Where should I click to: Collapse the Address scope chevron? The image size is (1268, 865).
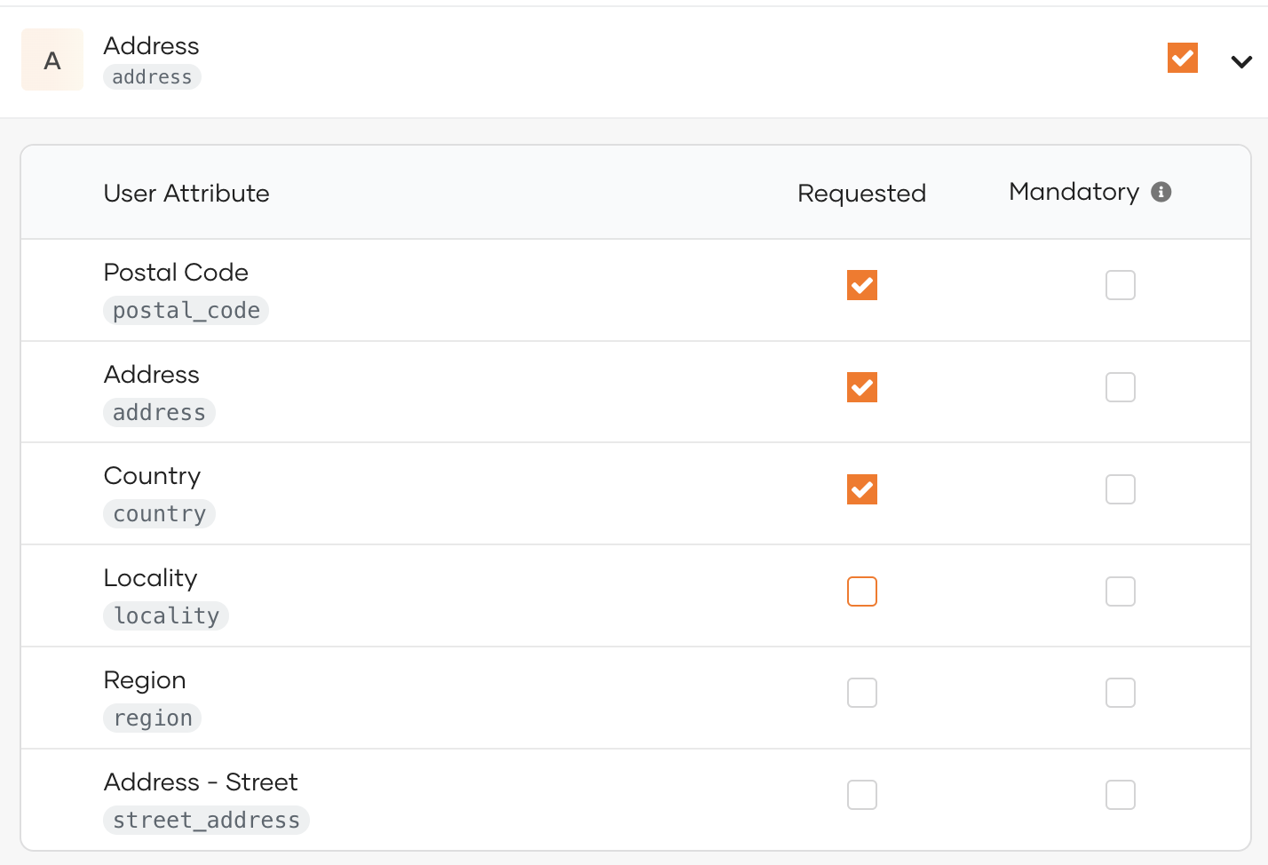coord(1241,61)
